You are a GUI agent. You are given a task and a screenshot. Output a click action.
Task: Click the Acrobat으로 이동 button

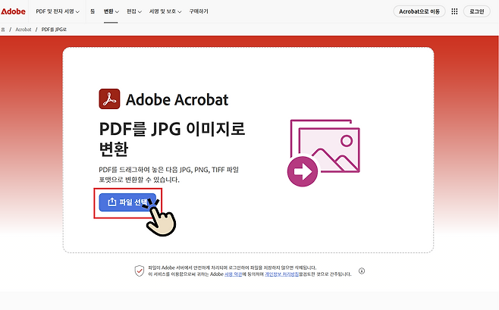coord(419,11)
